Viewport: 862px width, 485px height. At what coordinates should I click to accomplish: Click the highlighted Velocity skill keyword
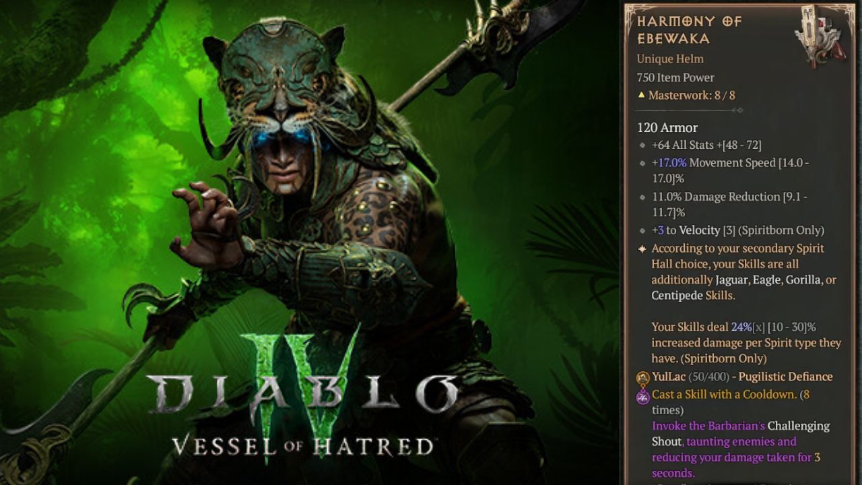[x=700, y=230]
